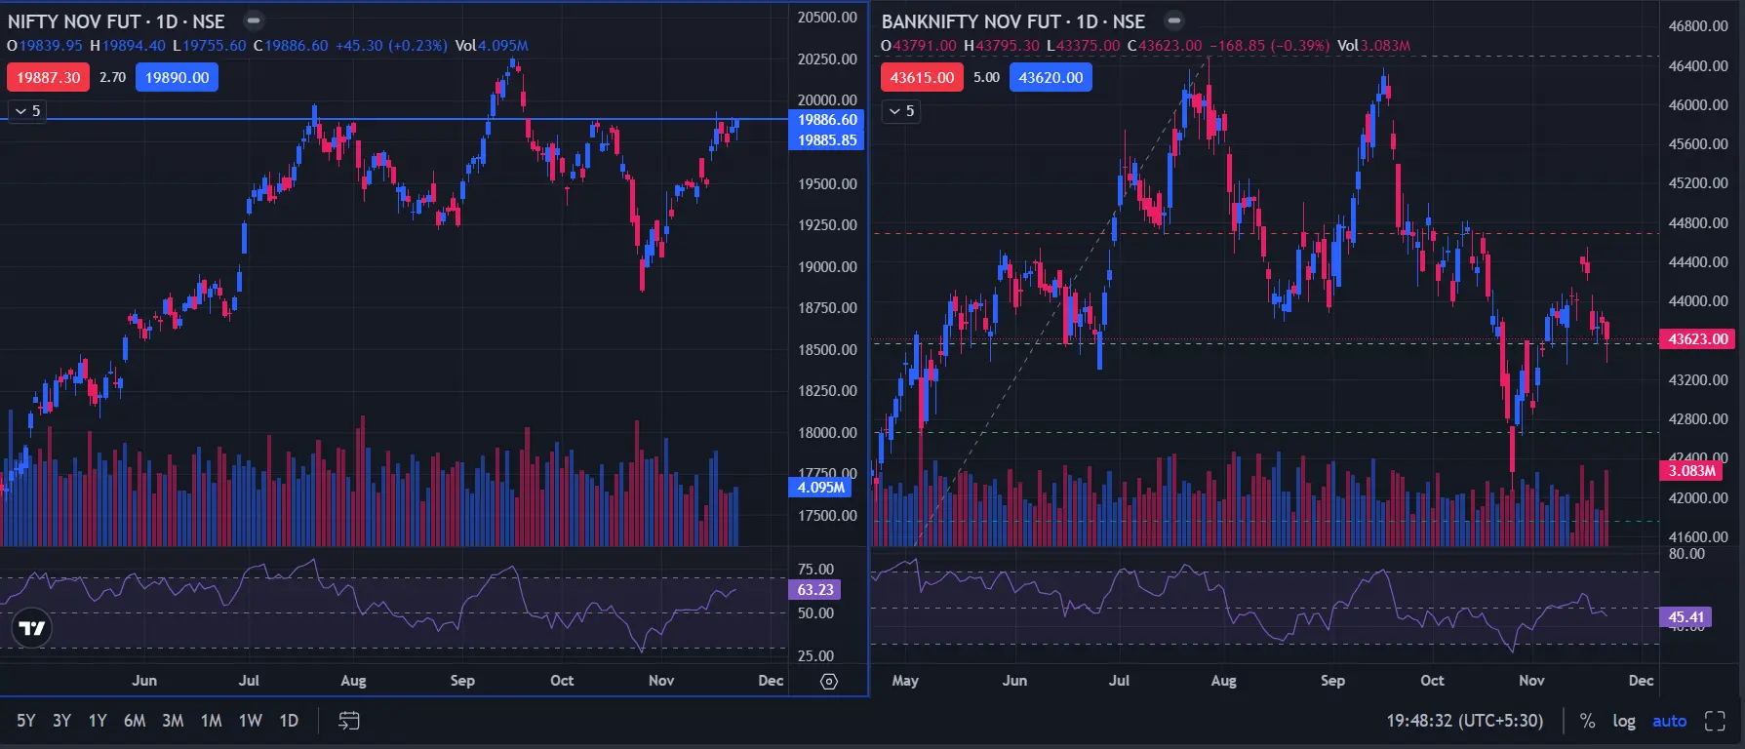The width and height of the screenshot is (1745, 749).
Task: Click the BankNifty sell button 43615.00
Action: [x=923, y=77]
